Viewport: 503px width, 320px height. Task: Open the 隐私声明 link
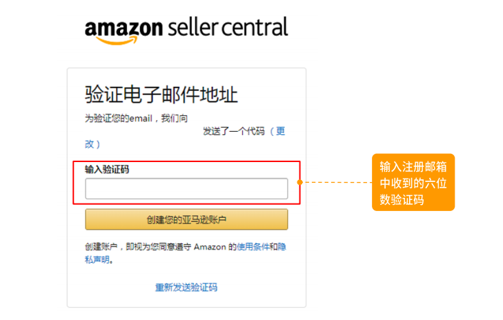[185, 253]
